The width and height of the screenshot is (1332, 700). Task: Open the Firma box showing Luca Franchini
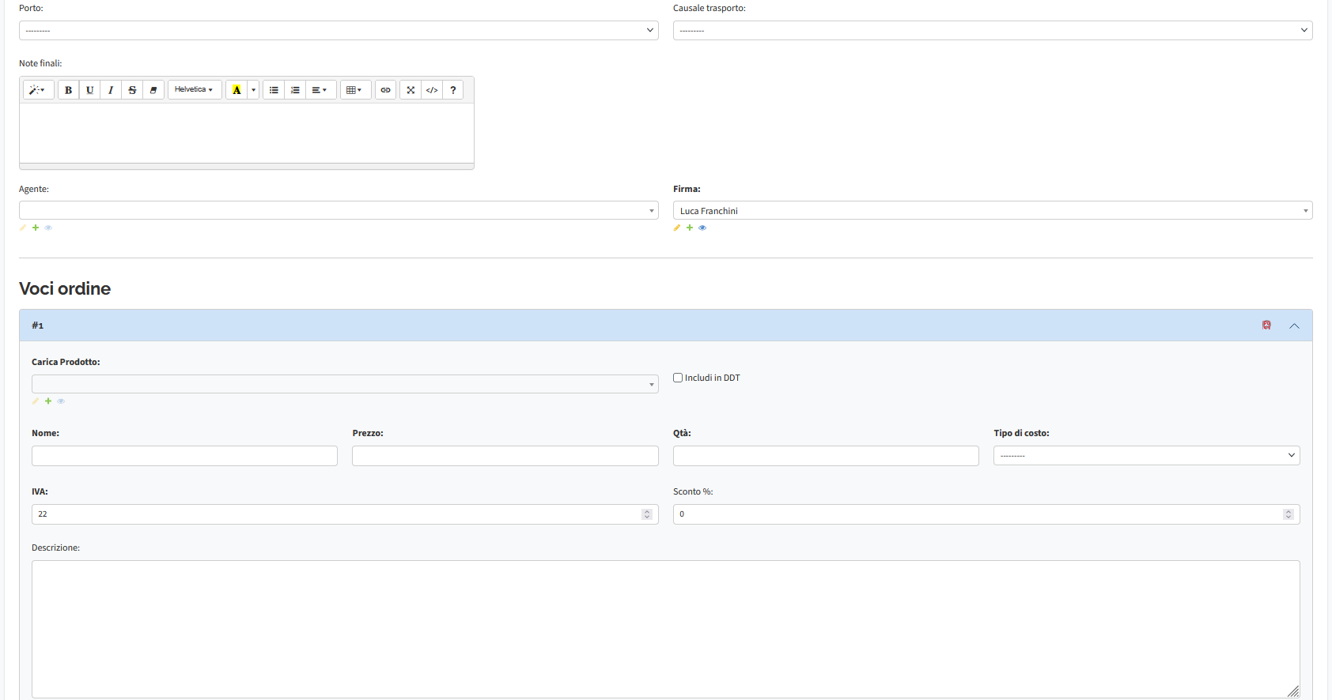point(993,210)
